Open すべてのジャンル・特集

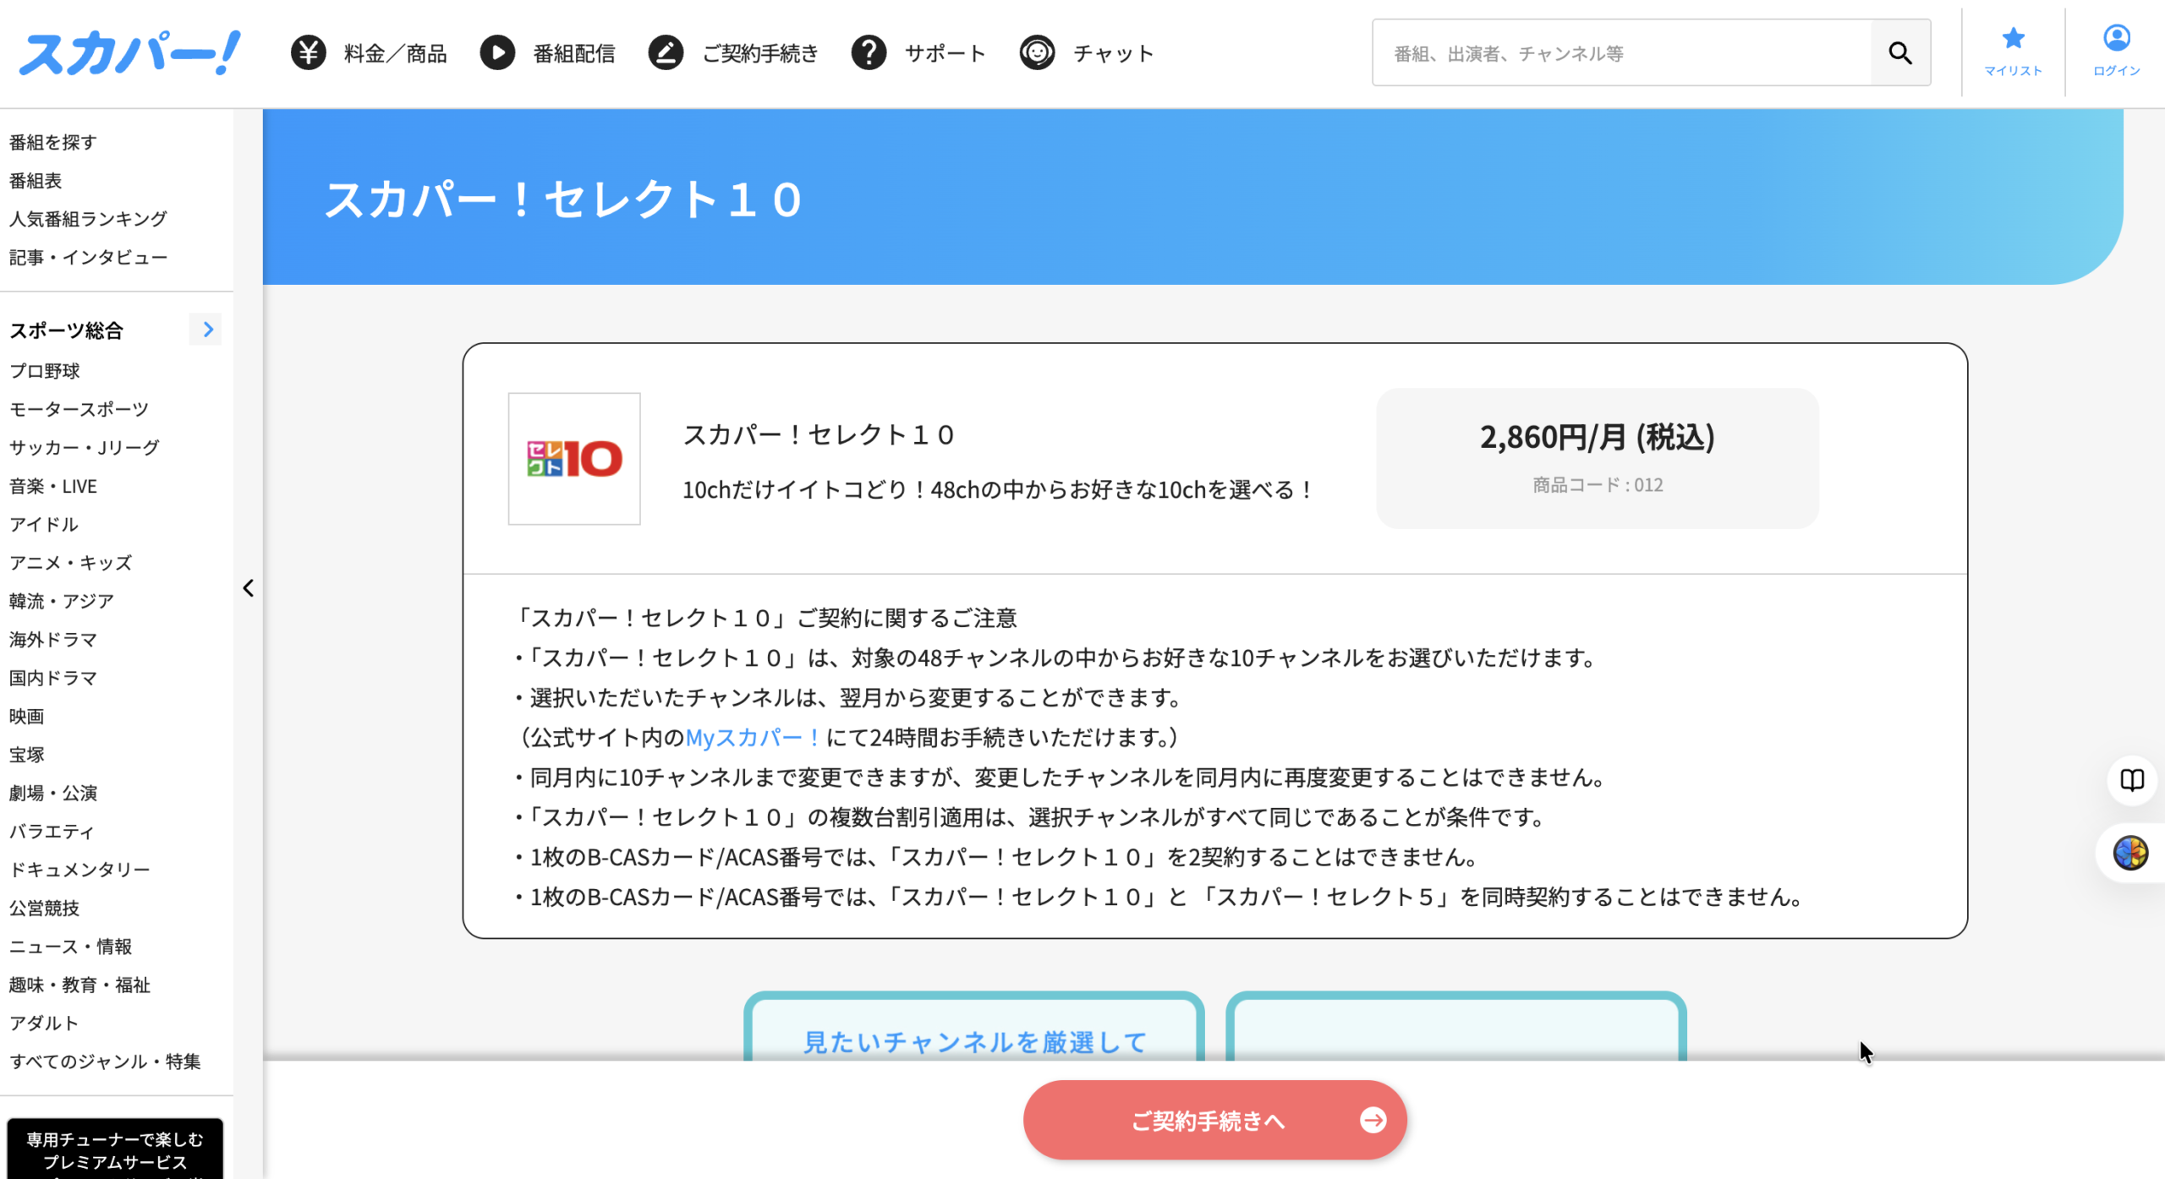click(x=105, y=1062)
